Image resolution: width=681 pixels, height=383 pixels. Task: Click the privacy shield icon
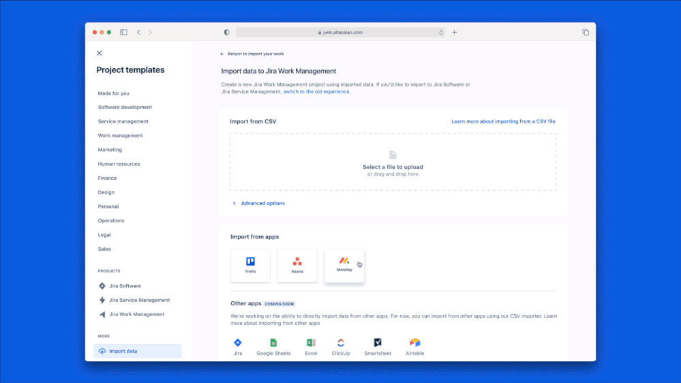tap(227, 32)
